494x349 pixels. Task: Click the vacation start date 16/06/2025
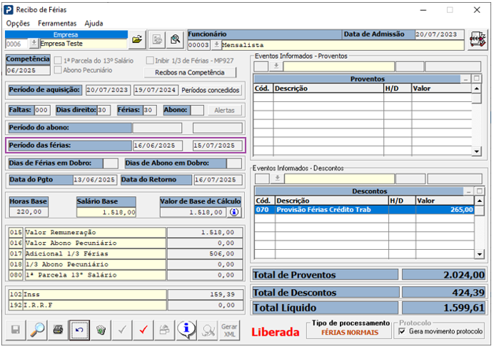coord(158,146)
